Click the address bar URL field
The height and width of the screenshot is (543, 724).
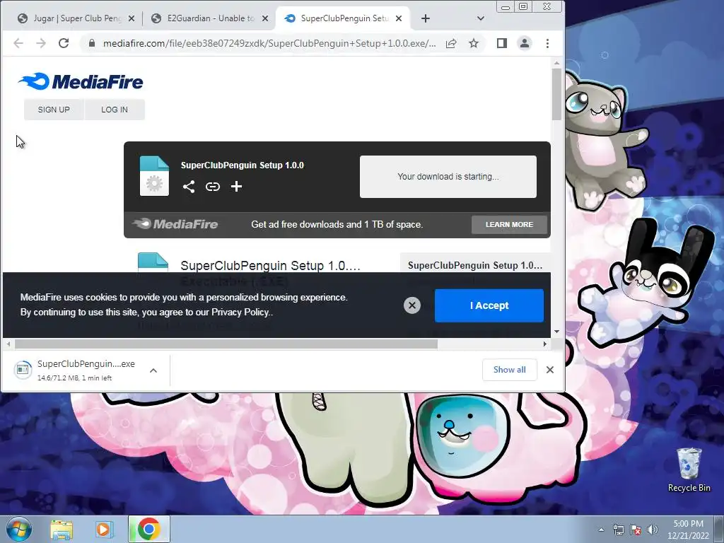pos(269,43)
